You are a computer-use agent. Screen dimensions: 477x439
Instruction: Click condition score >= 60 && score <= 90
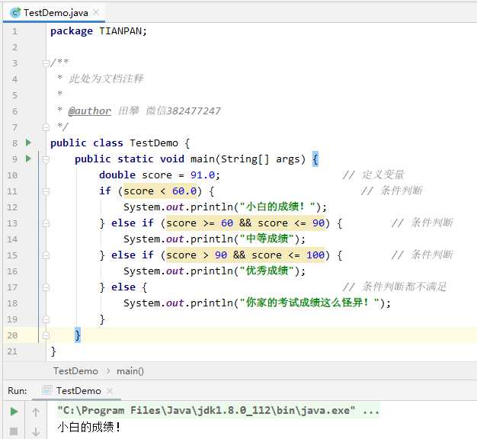[245, 223]
